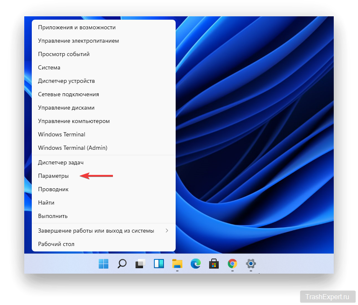Launch "Windows Terminal (Admin)"
Screen dimensions: 358x305
coord(104,148)
